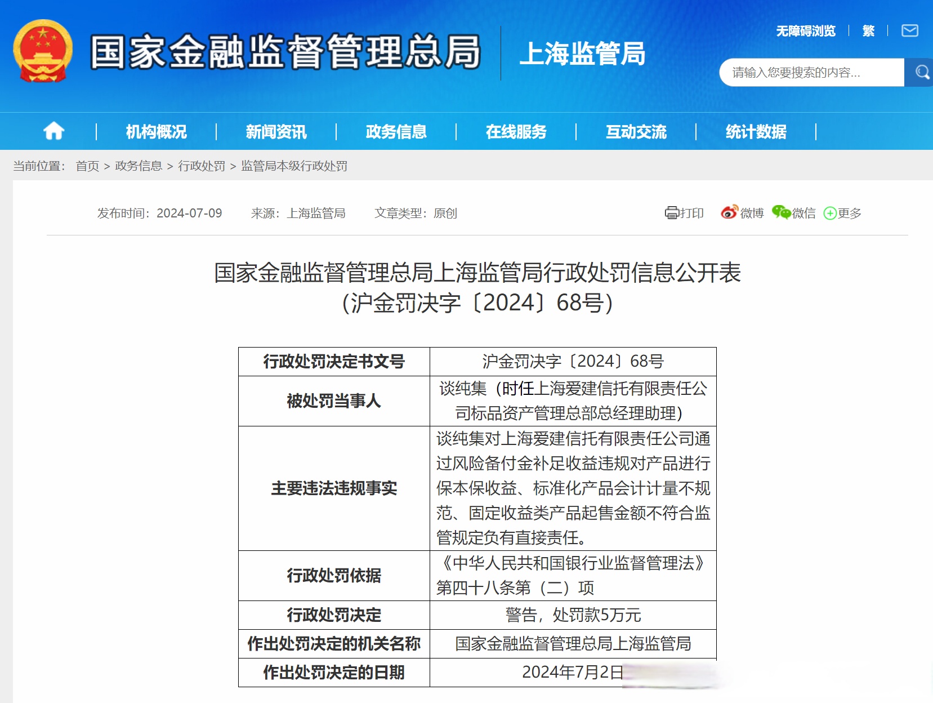
Task: Click the 国家金融监督管理总局上海监管局 table cell
Action: pos(573,644)
